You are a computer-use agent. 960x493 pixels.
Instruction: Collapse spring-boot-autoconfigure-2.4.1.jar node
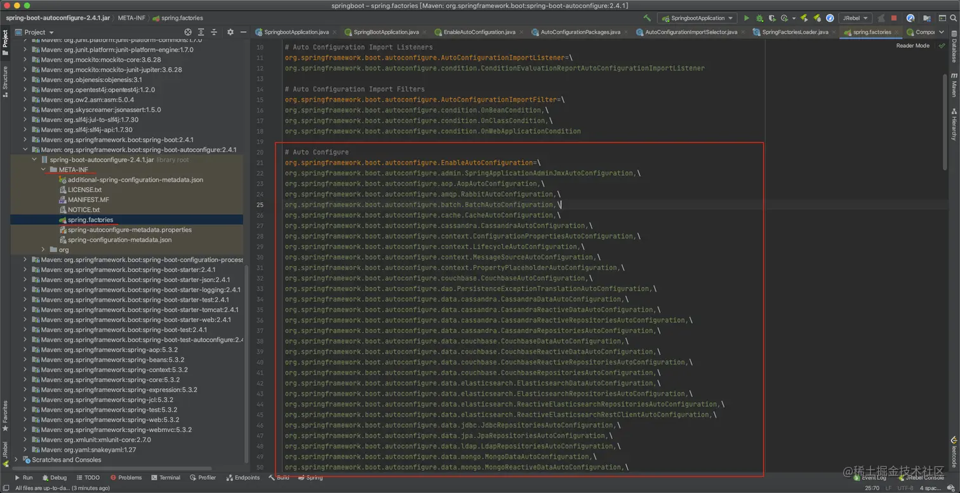(35, 159)
